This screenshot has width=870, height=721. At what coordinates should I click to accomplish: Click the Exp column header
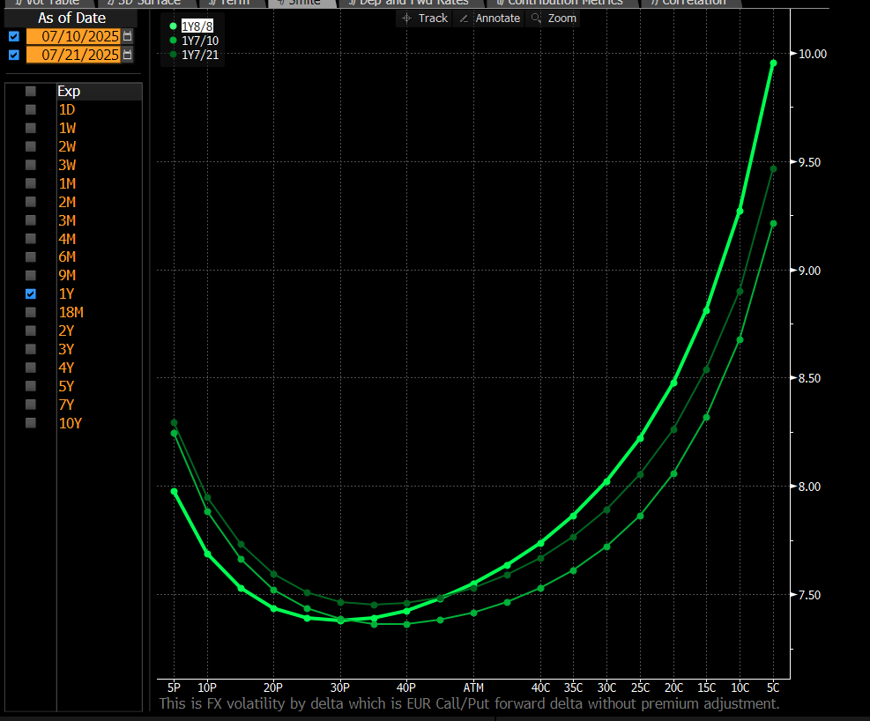[x=100, y=91]
